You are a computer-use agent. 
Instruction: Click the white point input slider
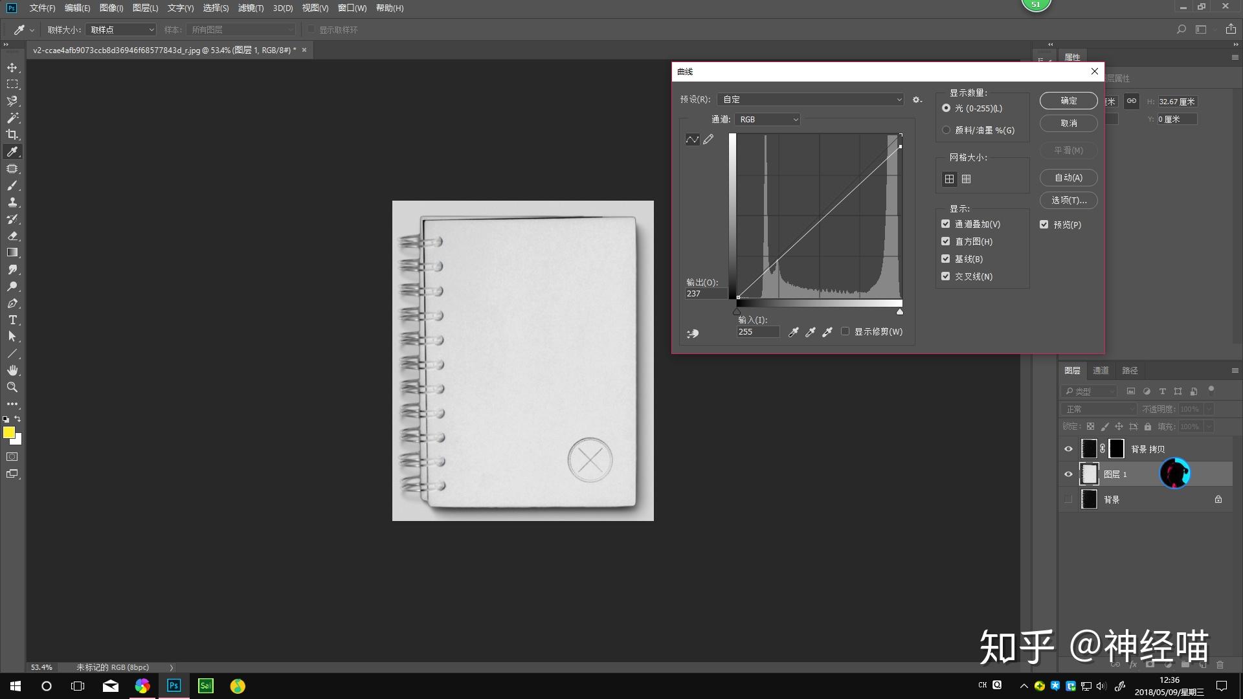pos(900,312)
